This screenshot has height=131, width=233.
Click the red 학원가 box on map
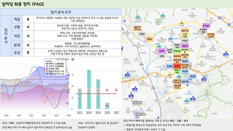(177, 66)
